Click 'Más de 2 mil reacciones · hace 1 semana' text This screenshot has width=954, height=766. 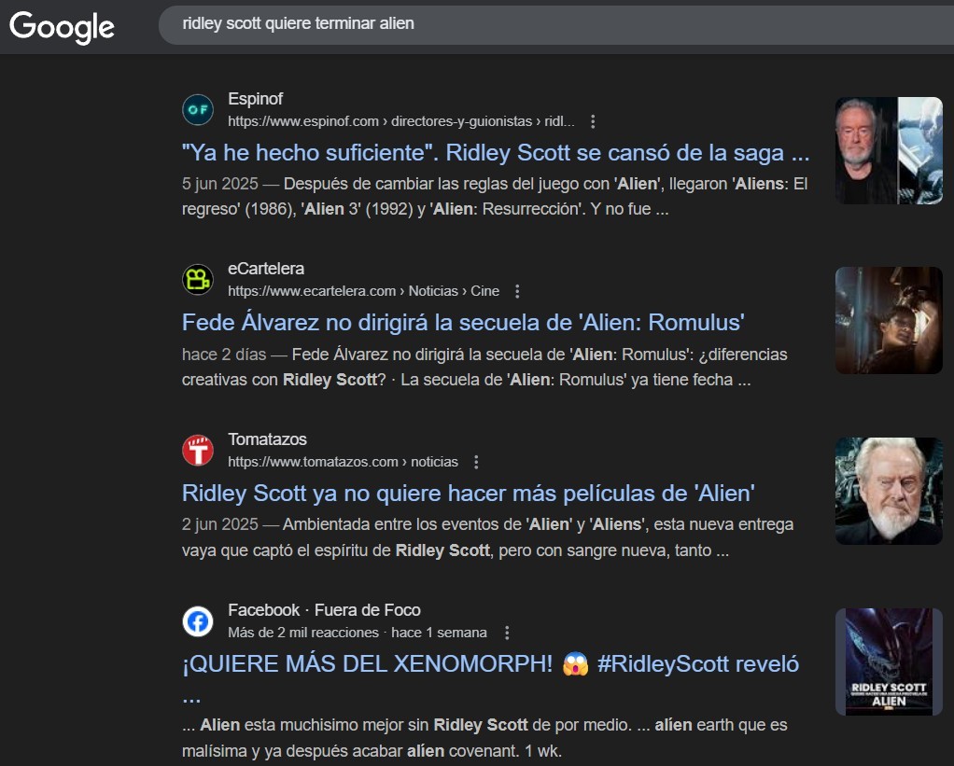click(x=358, y=633)
